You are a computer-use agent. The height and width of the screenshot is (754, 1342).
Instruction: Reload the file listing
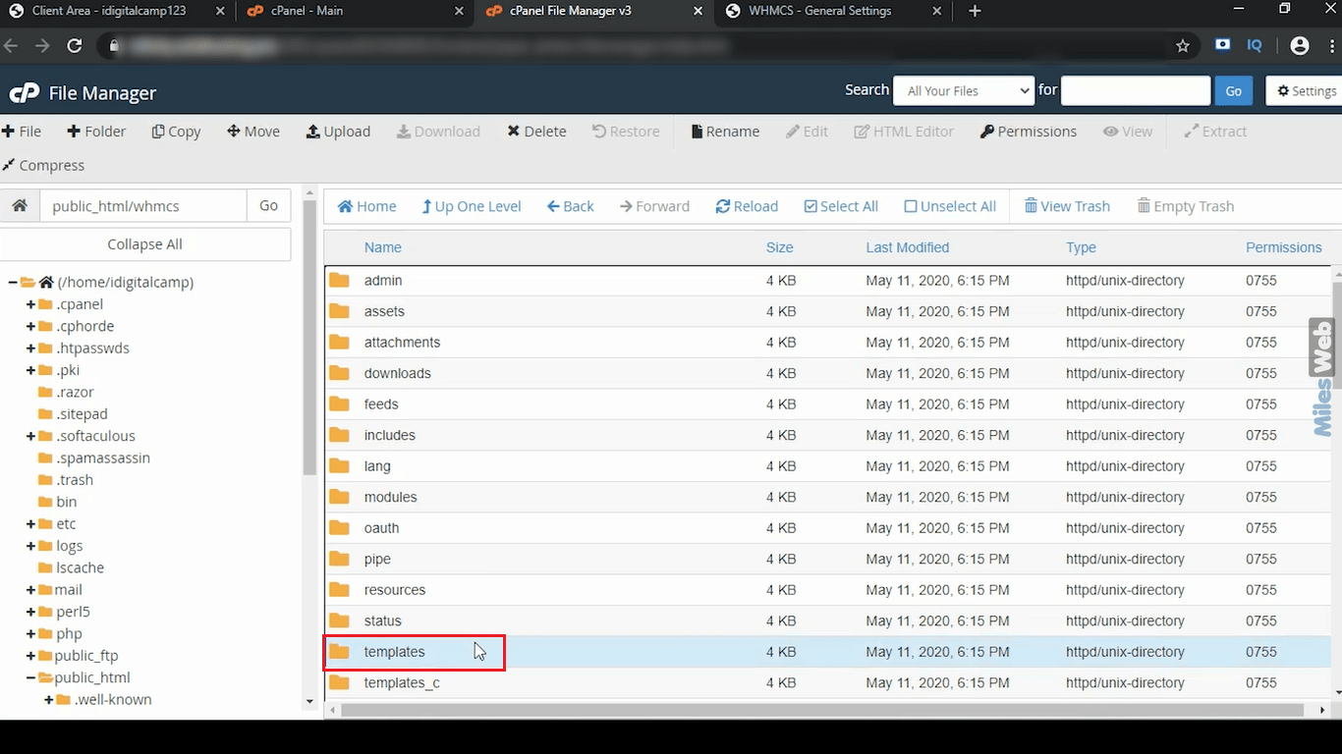coord(747,206)
